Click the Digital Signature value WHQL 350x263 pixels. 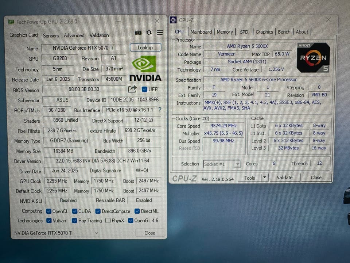pos(143,171)
